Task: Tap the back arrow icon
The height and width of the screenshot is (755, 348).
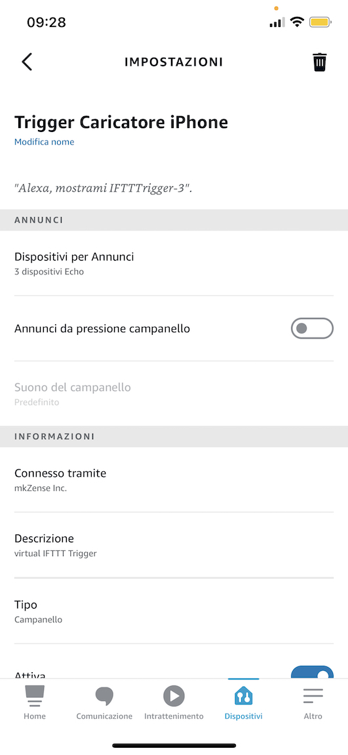Action: click(27, 62)
